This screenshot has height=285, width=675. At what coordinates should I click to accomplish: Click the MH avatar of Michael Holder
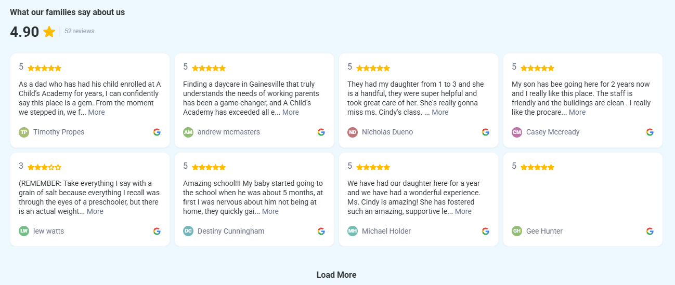353,231
